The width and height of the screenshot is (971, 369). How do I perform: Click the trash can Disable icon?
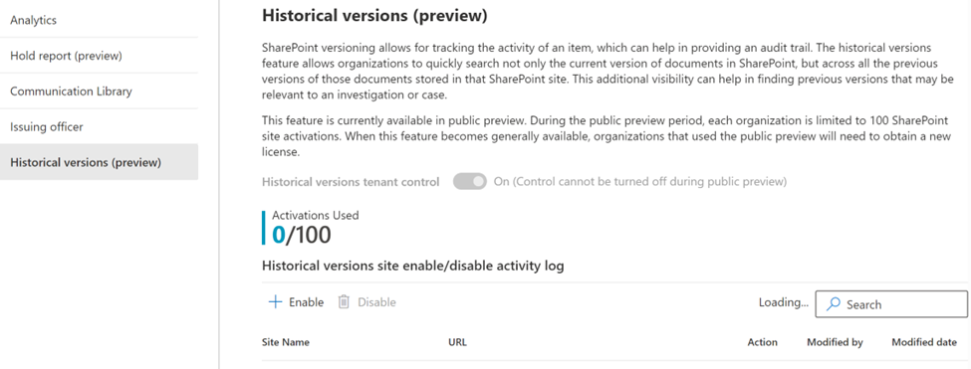pyautogui.click(x=344, y=302)
